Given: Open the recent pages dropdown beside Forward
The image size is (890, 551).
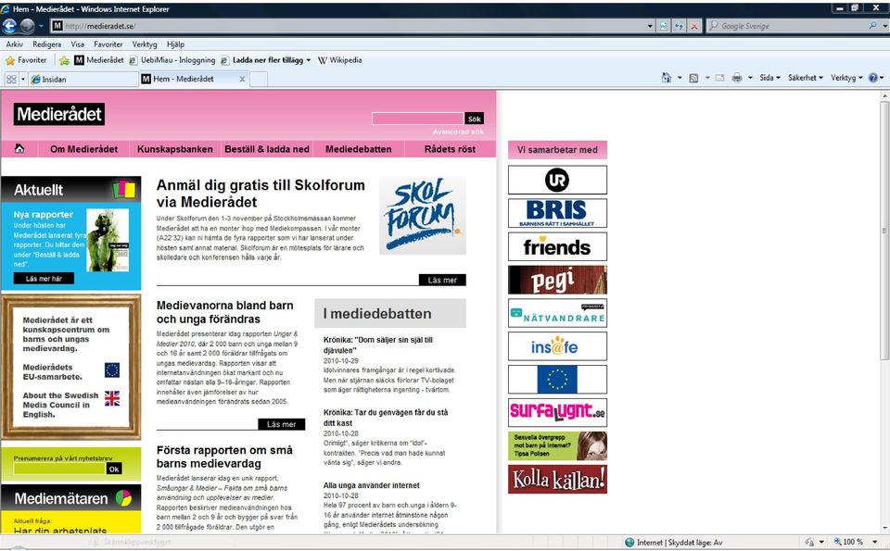Looking at the screenshot, I should (41, 26).
